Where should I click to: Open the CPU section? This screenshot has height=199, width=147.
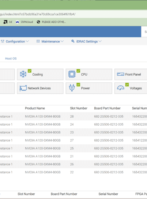click(89, 74)
